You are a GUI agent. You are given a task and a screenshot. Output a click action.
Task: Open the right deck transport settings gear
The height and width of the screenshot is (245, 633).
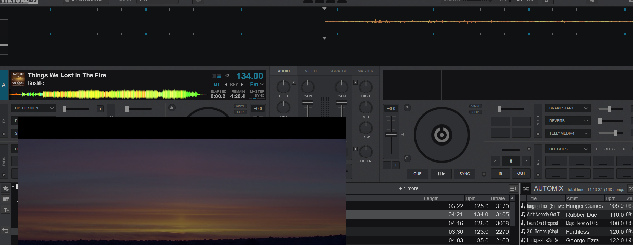click(484, 174)
